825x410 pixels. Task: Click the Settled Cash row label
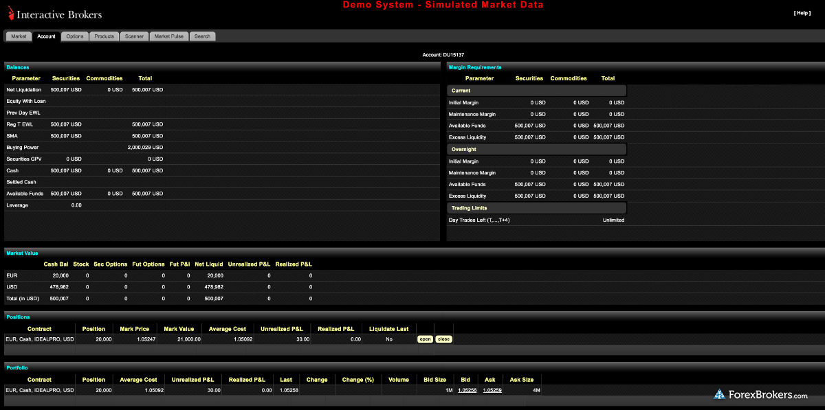click(21, 182)
